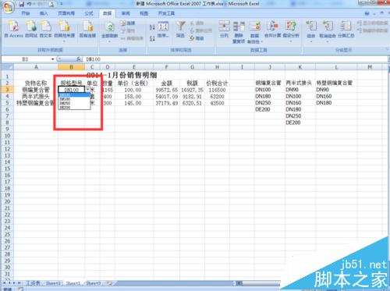
Task: Click the Refresh All icon
Action: [110, 27]
